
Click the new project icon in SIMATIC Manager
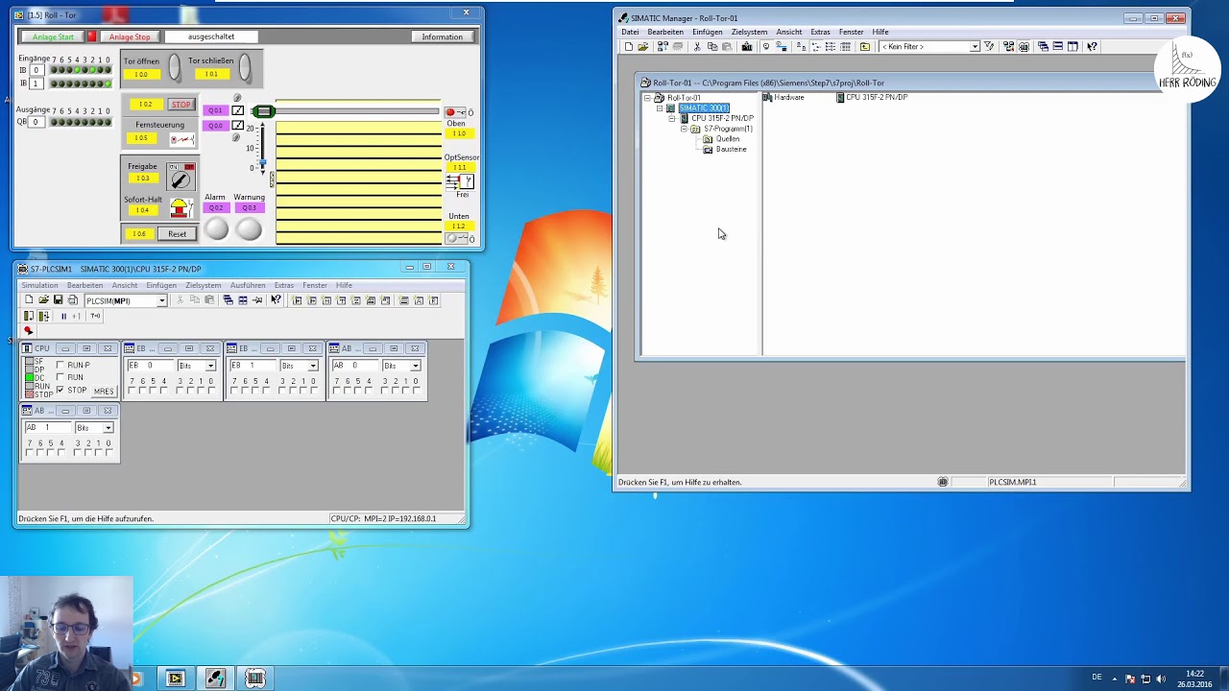(629, 46)
